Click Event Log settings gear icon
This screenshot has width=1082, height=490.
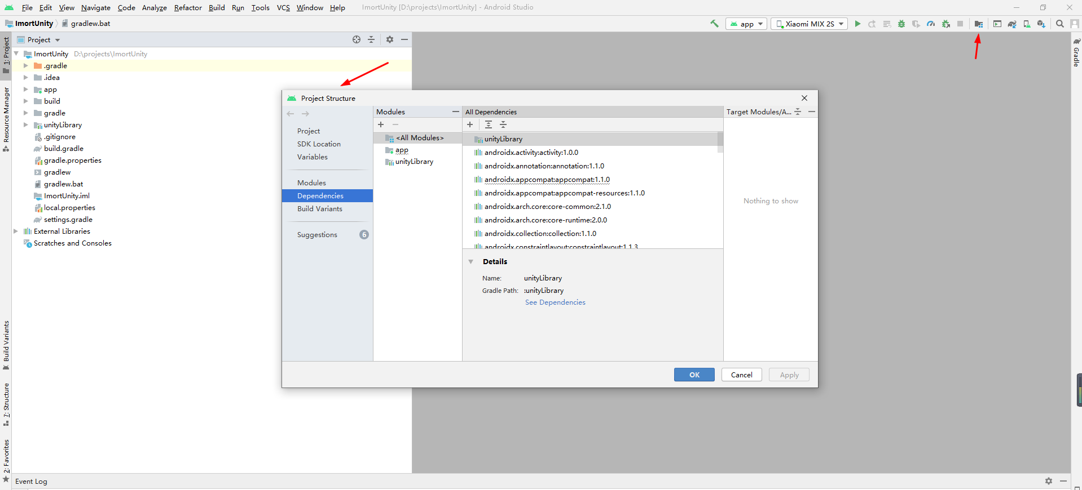point(1049,481)
